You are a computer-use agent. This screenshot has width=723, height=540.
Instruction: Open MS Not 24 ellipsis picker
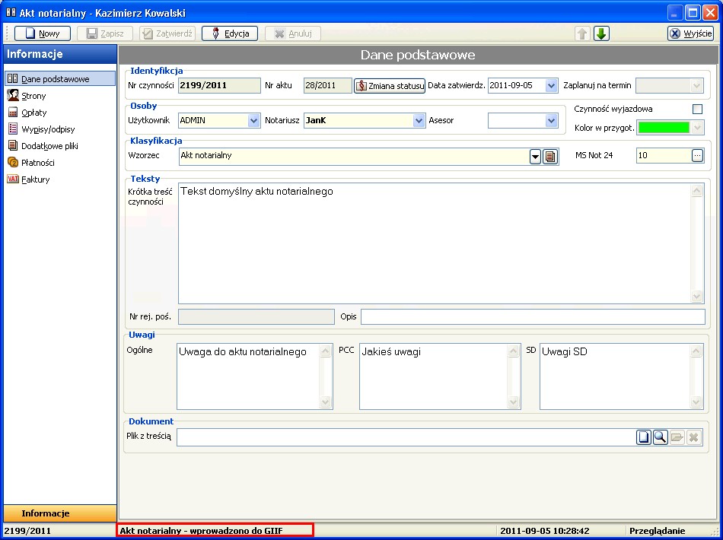[697, 155]
